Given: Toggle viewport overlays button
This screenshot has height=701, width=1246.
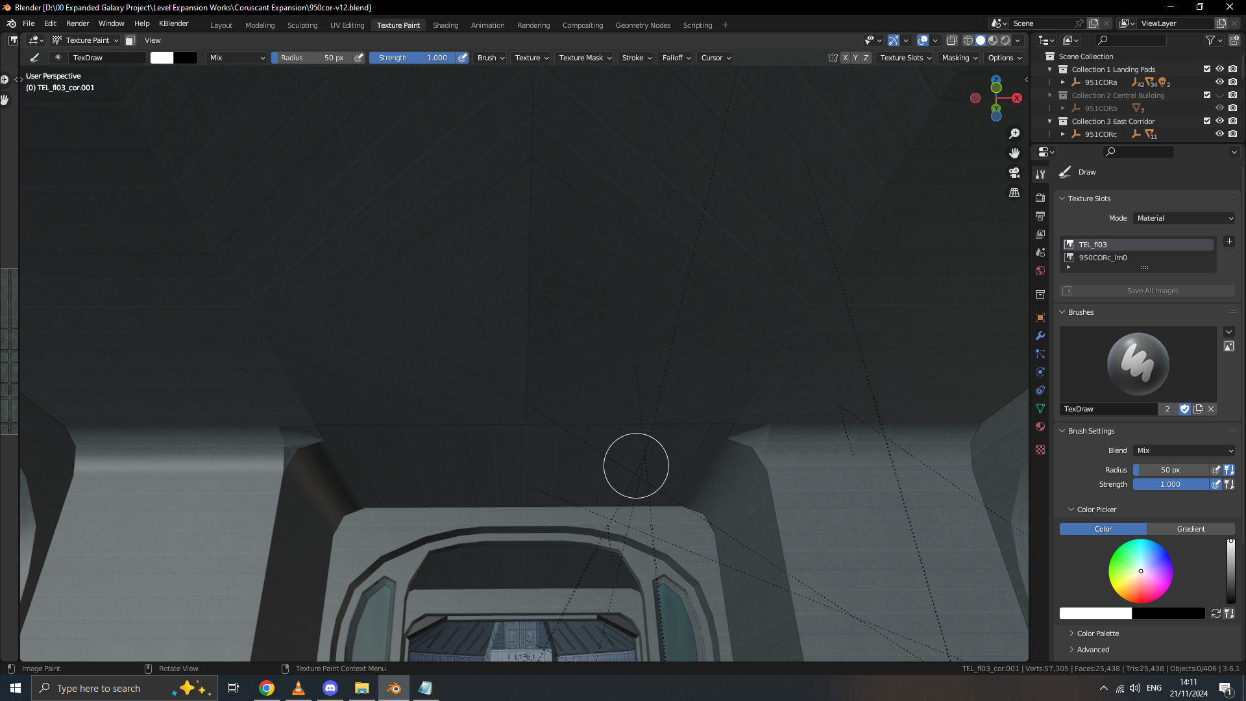Looking at the screenshot, I should click(923, 40).
